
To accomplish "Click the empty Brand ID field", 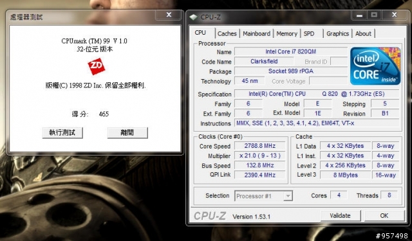I will coord(339,61).
